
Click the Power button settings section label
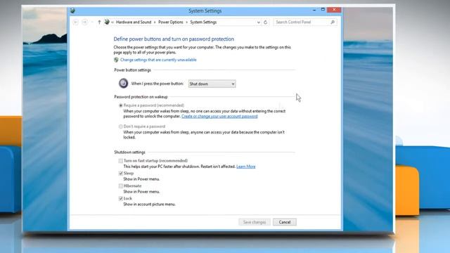tap(133, 70)
